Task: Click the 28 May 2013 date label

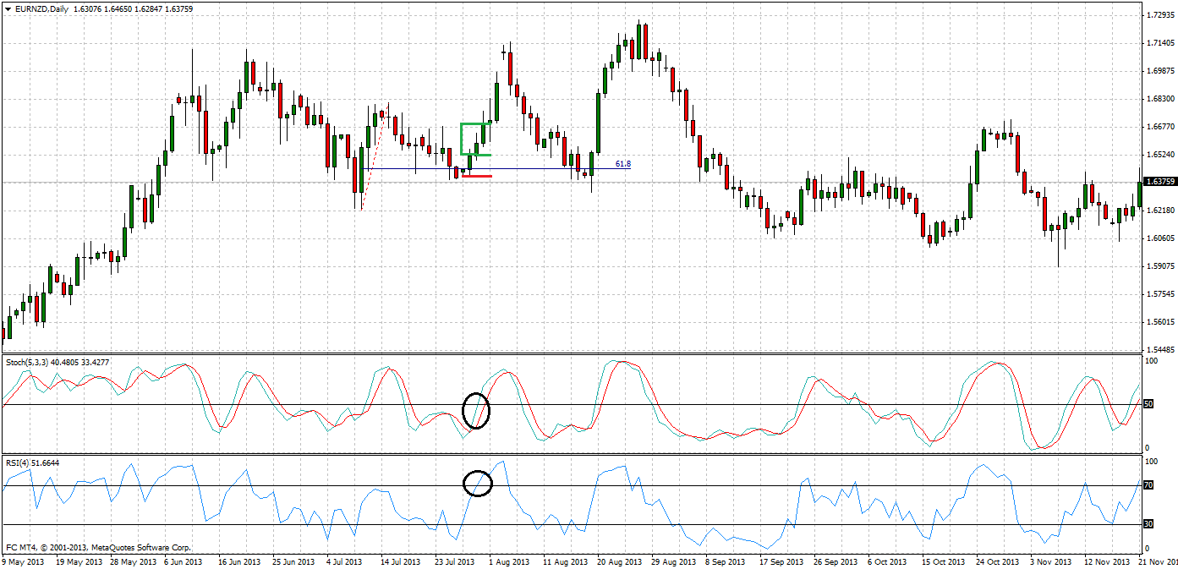Action: [x=134, y=561]
